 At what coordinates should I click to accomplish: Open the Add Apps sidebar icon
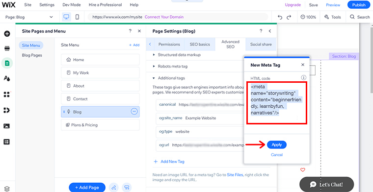7,95
